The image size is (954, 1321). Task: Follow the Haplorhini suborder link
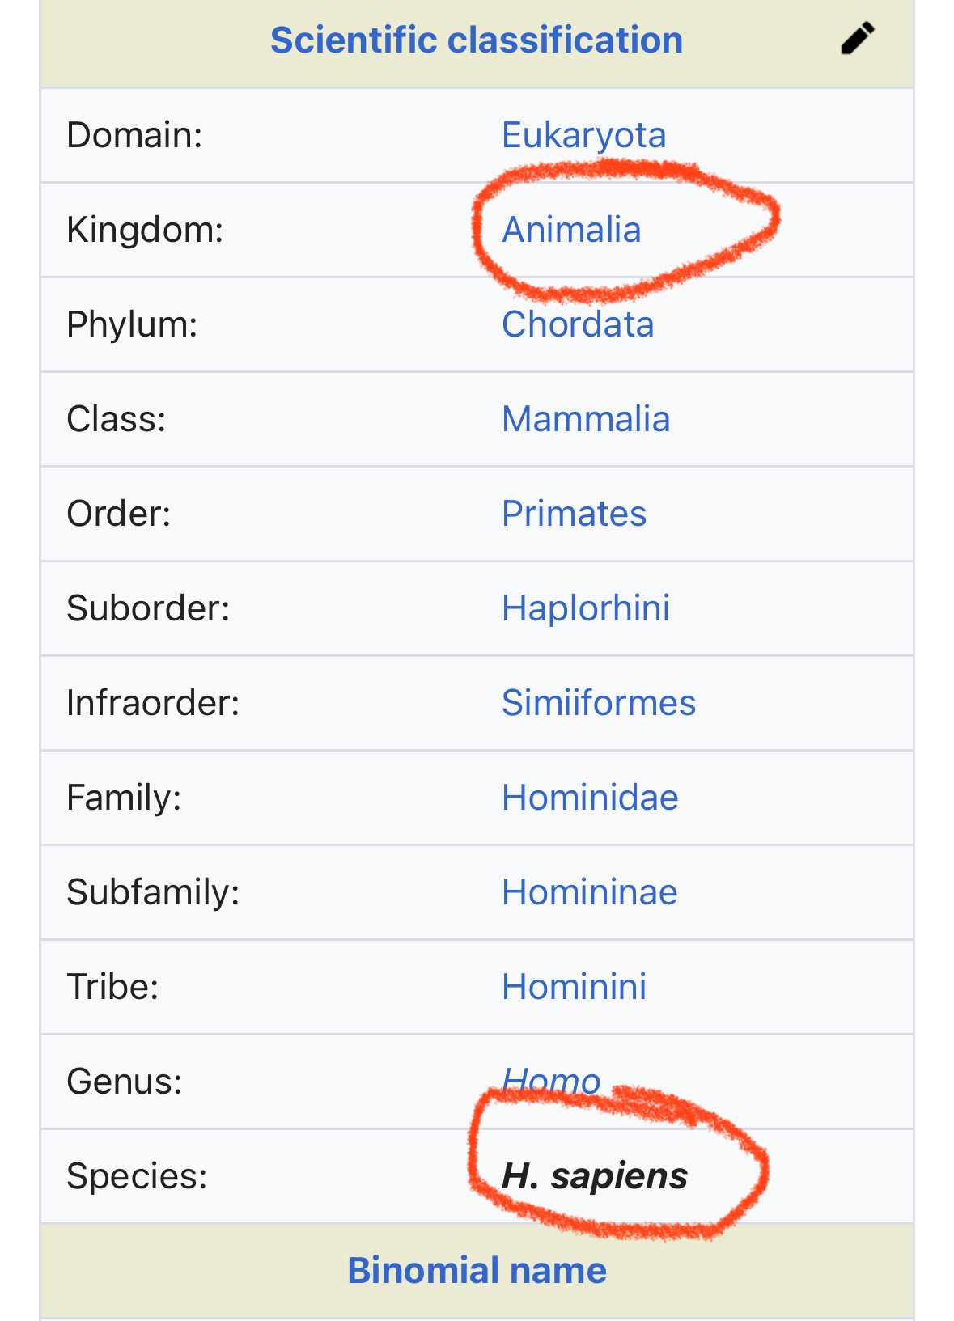(x=586, y=608)
